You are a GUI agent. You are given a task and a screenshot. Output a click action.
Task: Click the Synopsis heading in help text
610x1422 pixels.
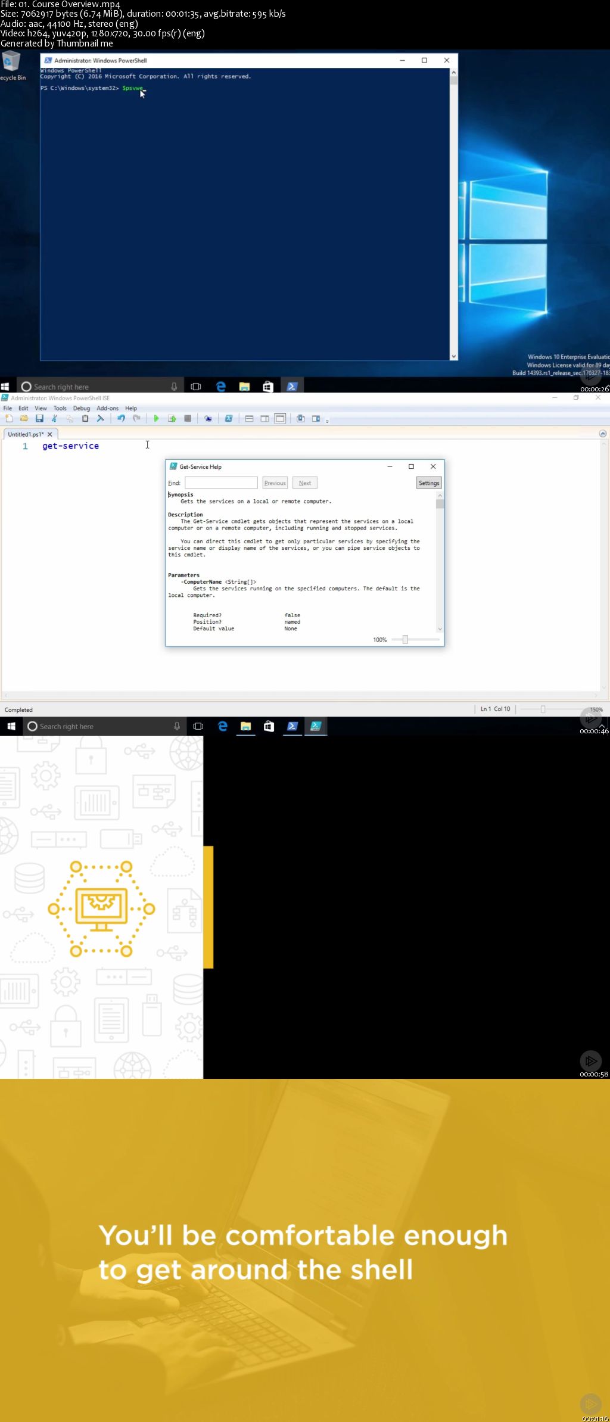click(180, 494)
